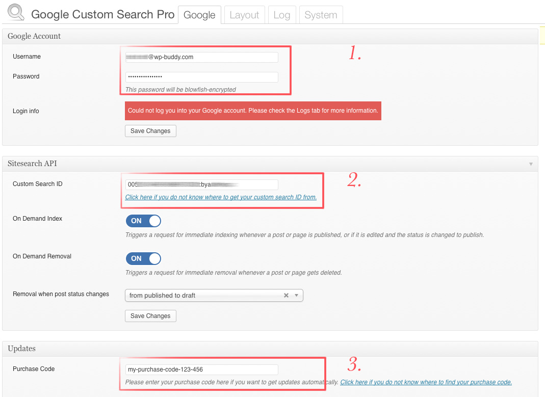Select the Custom Search ID text box
The height and width of the screenshot is (397, 545).
coord(201,184)
